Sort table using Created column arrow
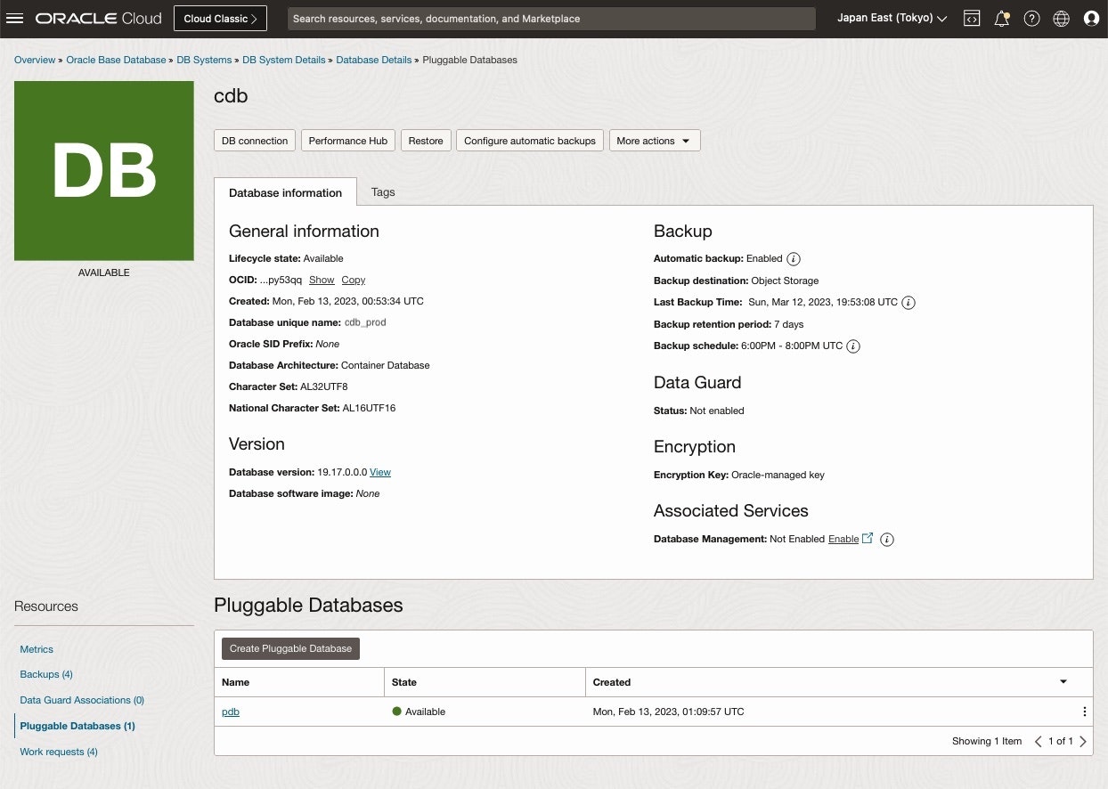The height and width of the screenshot is (789, 1108). pos(1063,682)
